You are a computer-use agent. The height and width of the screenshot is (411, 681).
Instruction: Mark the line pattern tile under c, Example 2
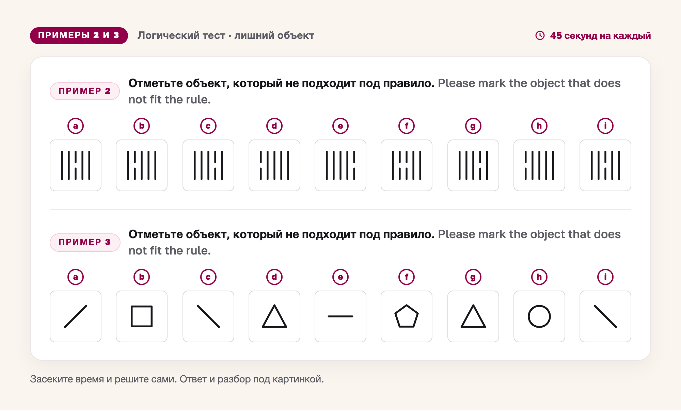click(208, 165)
